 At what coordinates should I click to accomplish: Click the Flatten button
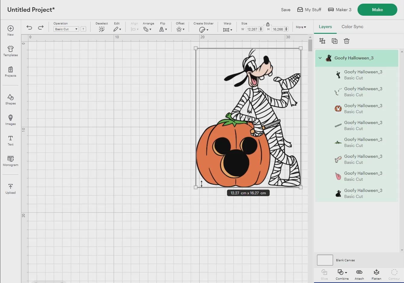pyautogui.click(x=377, y=275)
